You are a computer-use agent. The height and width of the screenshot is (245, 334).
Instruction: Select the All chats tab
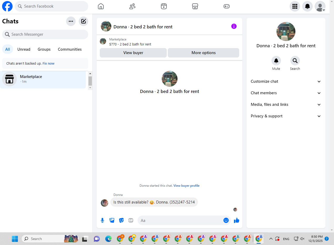pos(8,49)
